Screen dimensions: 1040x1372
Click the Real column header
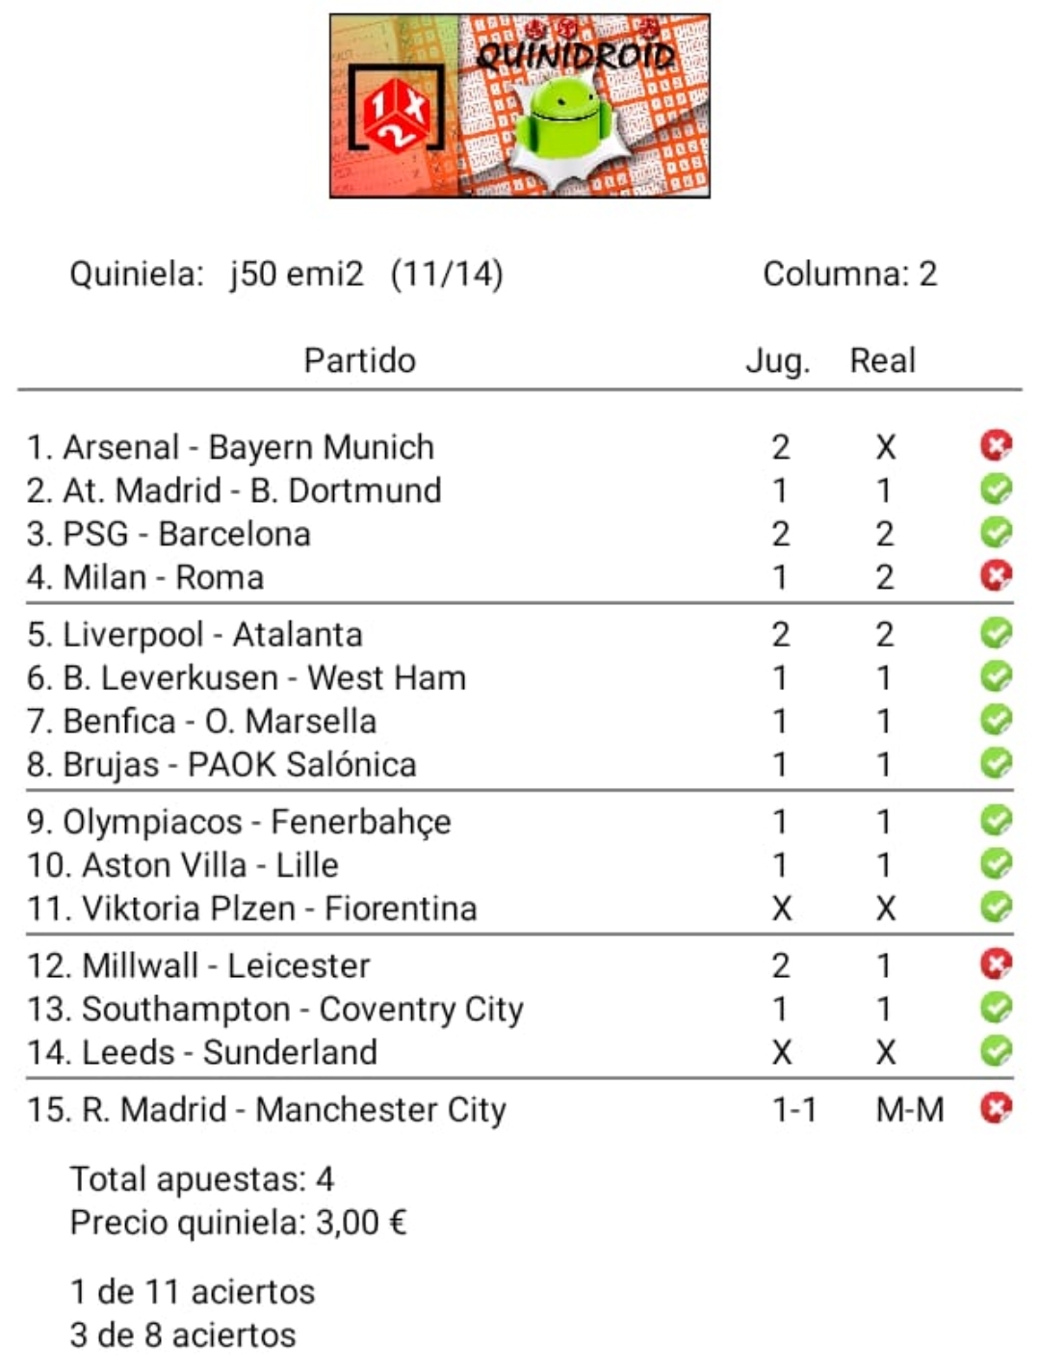point(882,360)
